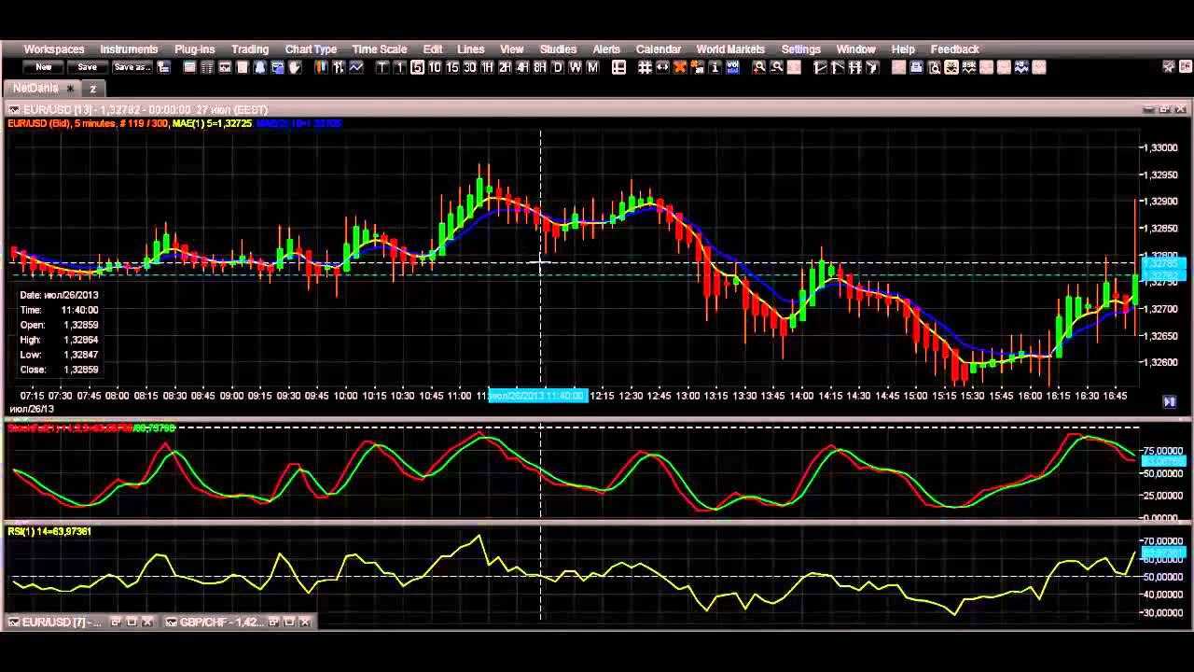Open the Settings menu

click(x=801, y=49)
